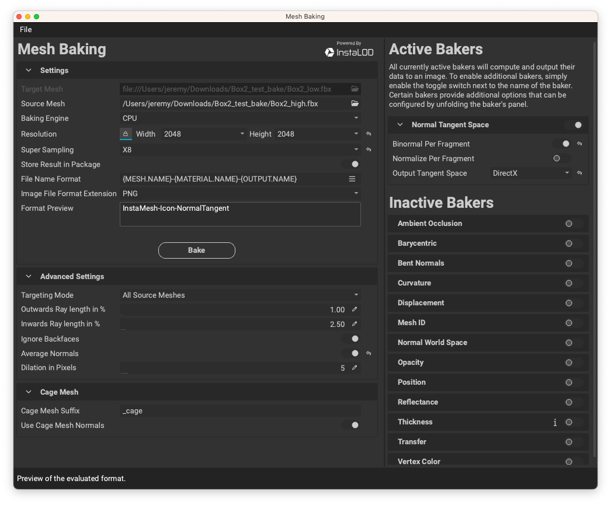
Task: Click the resolution aspect lock icon
Action: 126,134
